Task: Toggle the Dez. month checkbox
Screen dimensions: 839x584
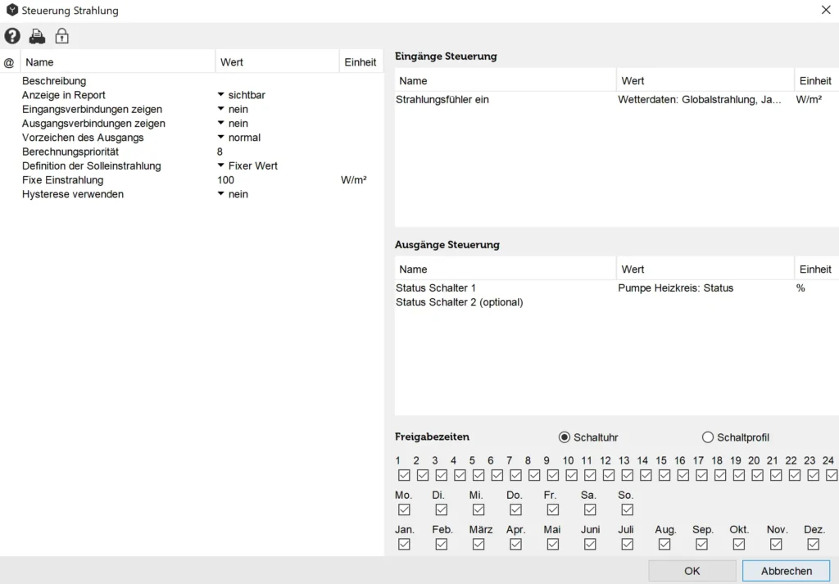Action: pyautogui.click(x=813, y=544)
